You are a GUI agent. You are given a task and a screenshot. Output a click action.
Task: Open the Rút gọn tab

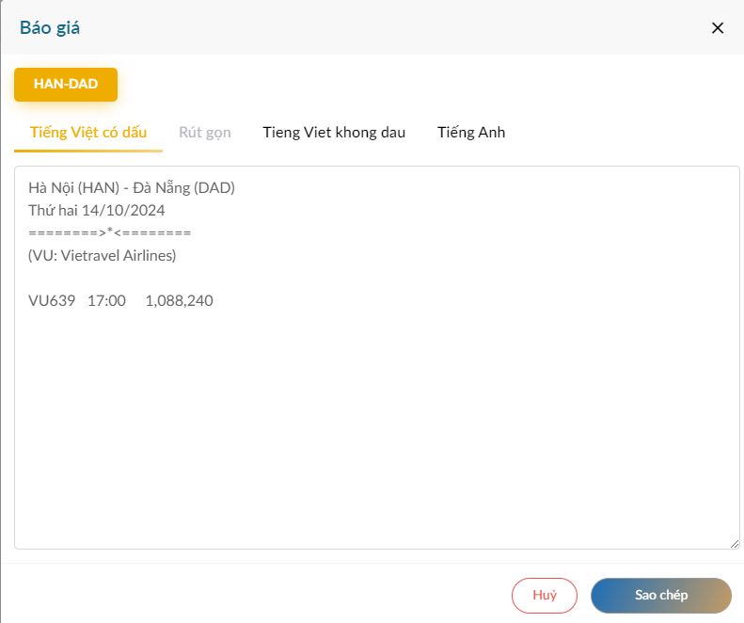point(204,132)
